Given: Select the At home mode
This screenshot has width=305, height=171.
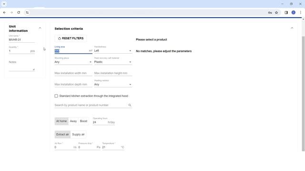Looking at the screenshot, I should coord(61,121).
